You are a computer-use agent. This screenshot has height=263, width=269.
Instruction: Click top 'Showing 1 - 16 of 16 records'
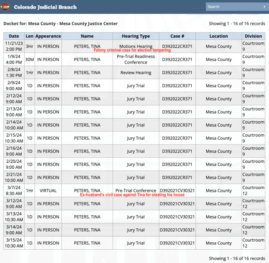[x=237, y=23]
